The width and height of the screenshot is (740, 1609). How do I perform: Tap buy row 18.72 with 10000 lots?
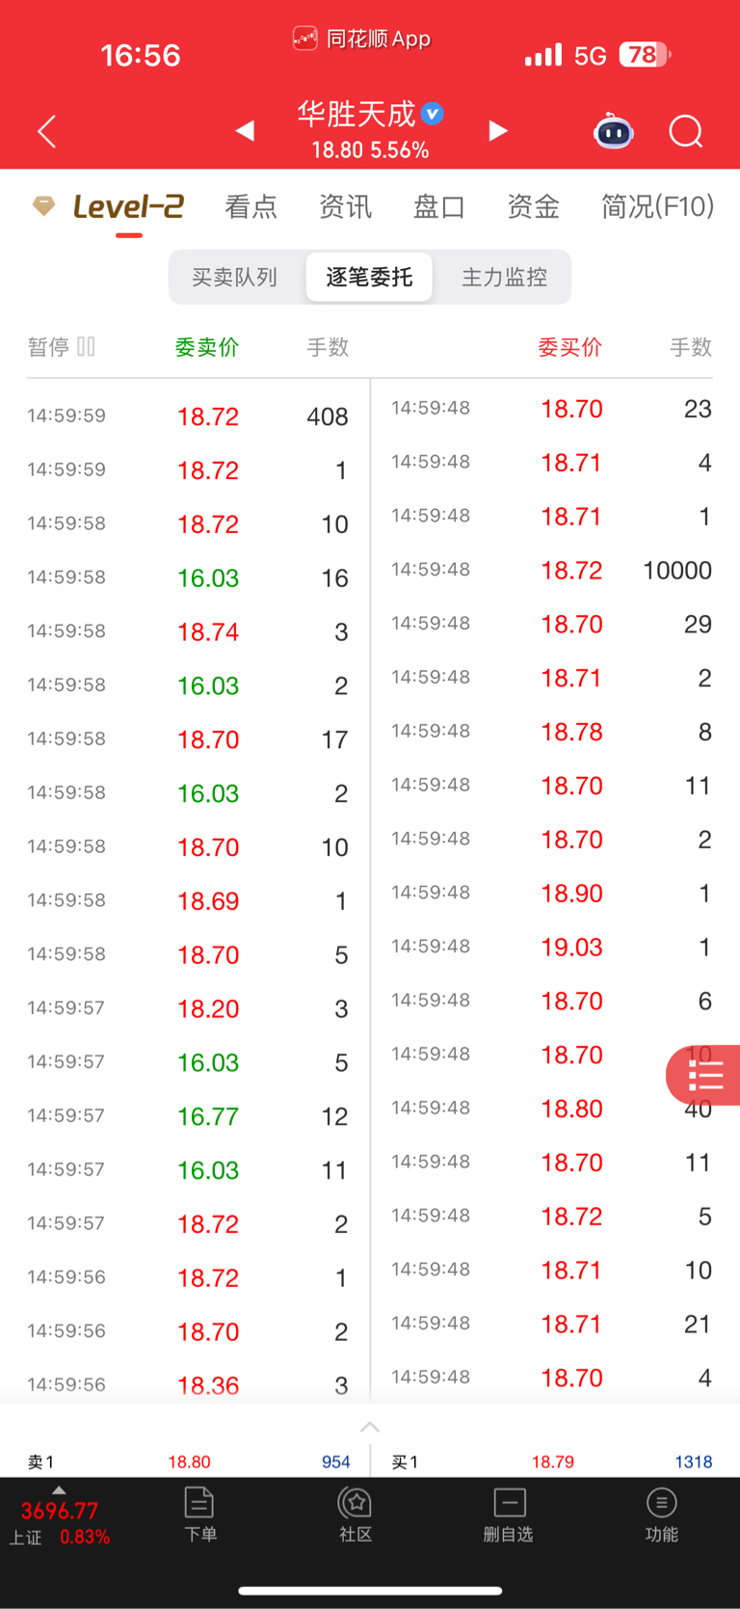(551, 570)
